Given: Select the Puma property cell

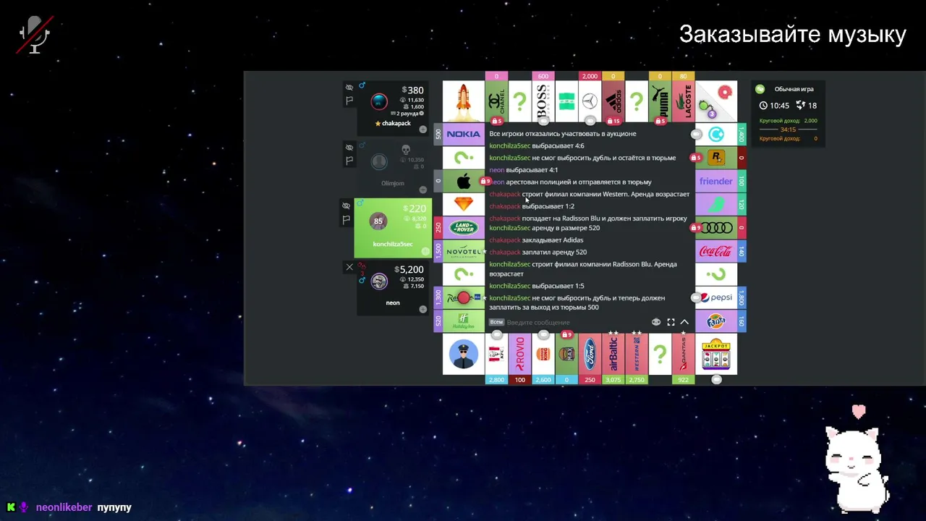Looking at the screenshot, I should (660, 101).
